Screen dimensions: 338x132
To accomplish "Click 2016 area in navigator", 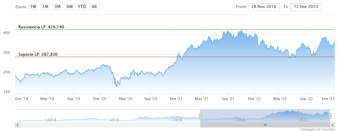I will (x=114, y=119).
